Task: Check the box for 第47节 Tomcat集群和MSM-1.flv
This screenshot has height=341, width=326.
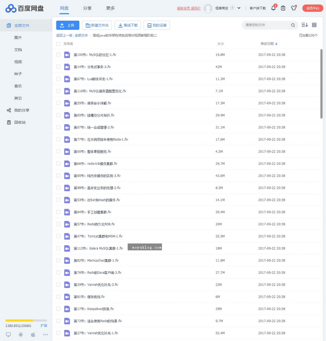Action: pos(58,236)
